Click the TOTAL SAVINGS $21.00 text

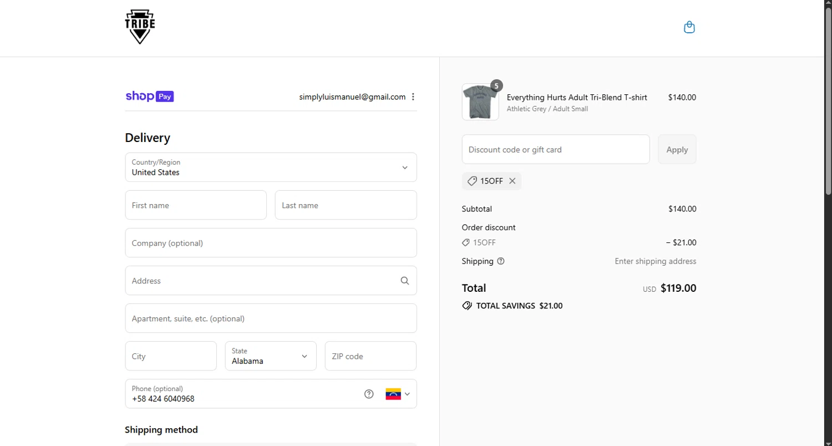[519, 306]
